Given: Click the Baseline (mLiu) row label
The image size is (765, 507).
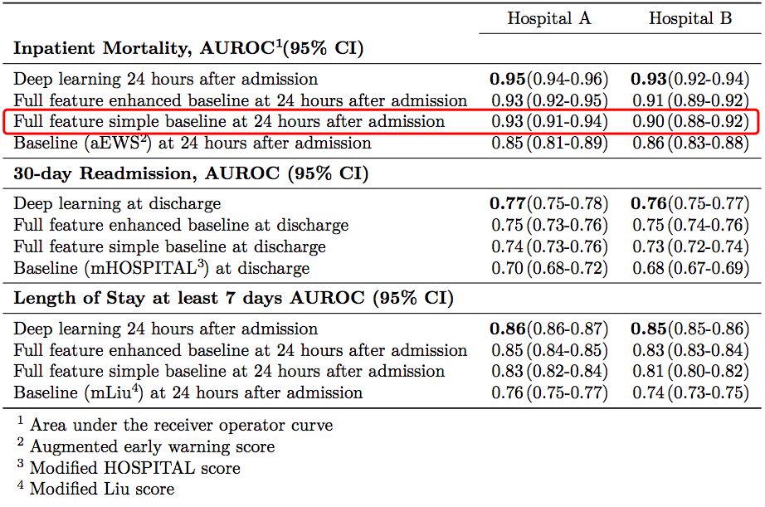Looking at the screenshot, I should click(x=188, y=392).
